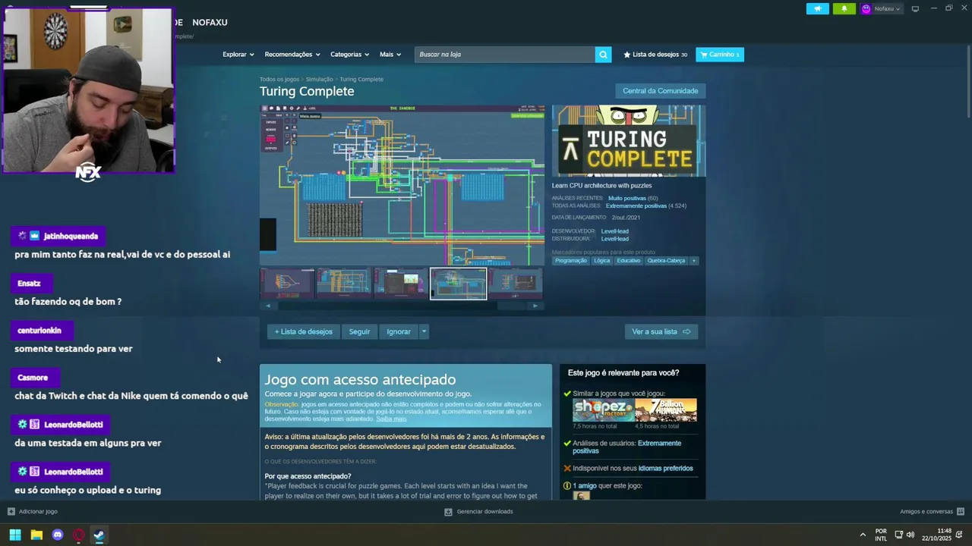The image size is (972, 546).
Task: Click the Turing Complete breadcrumb link
Action: pos(361,79)
